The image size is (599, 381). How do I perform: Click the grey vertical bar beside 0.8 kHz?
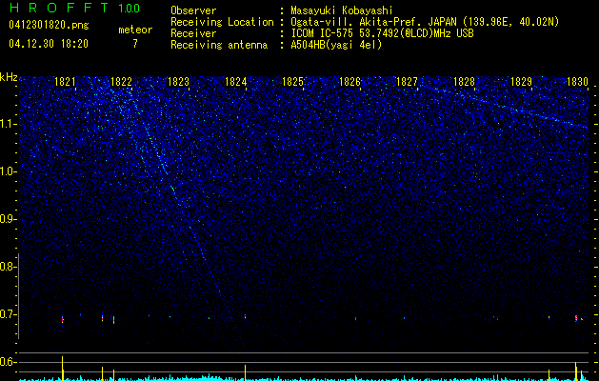pyautogui.click(x=18, y=296)
